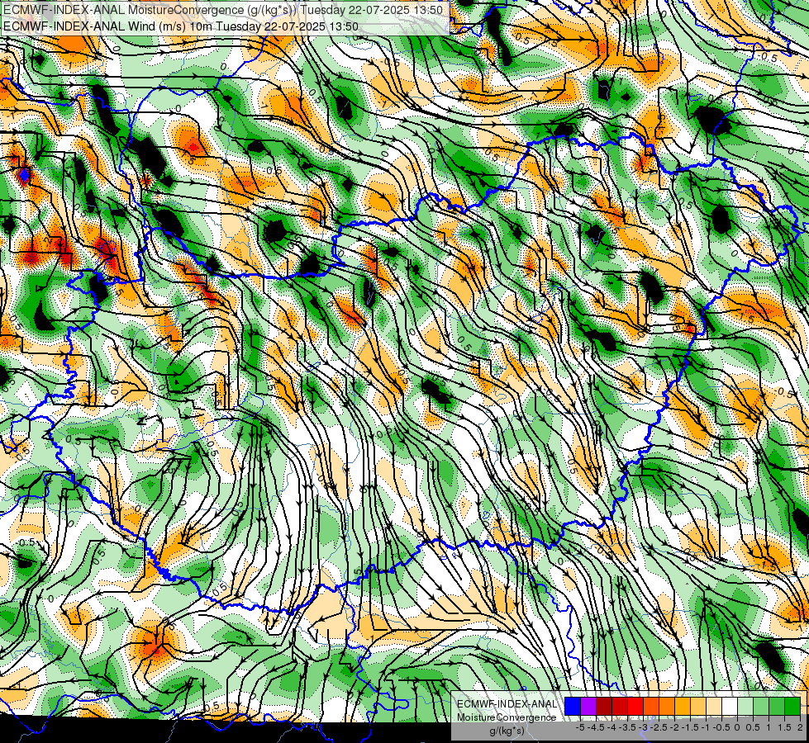Click the 'MoistureConvergence' label in the legend box
The image size is (809, 743).
coord(507,717)
